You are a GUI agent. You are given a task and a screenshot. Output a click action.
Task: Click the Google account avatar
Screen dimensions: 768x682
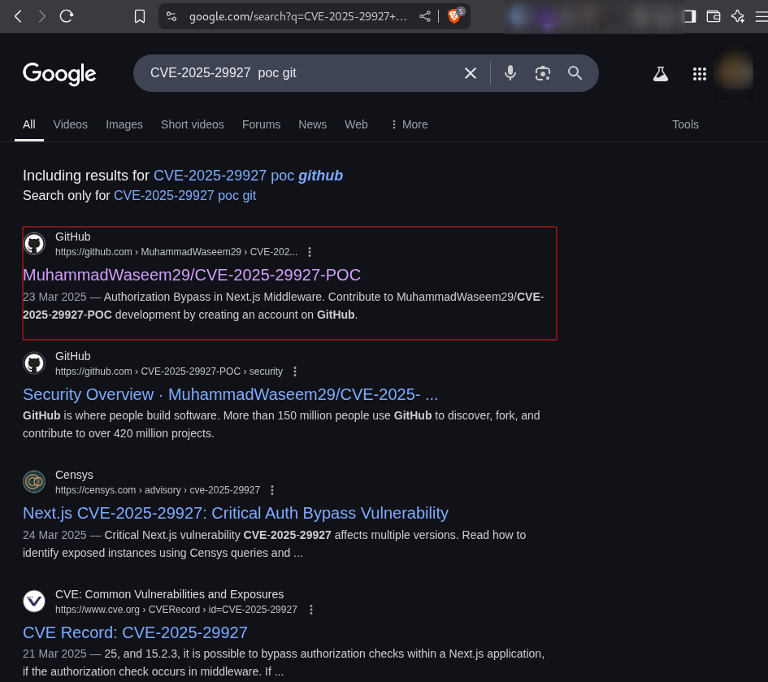click(x=733, y=73)
